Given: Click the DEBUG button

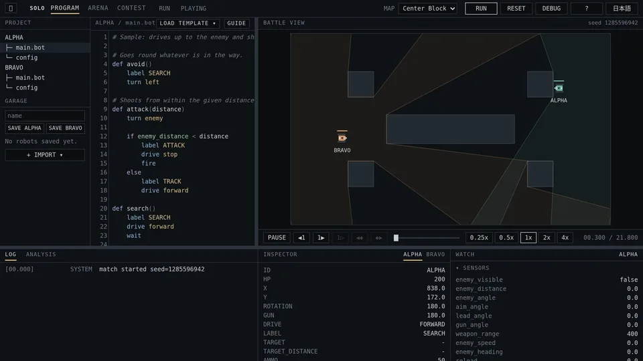Looking at the screenshot, I should [551, 9].
